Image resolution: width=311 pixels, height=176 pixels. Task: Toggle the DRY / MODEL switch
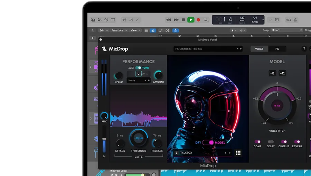pyautogui.click(x=208, y=142)
